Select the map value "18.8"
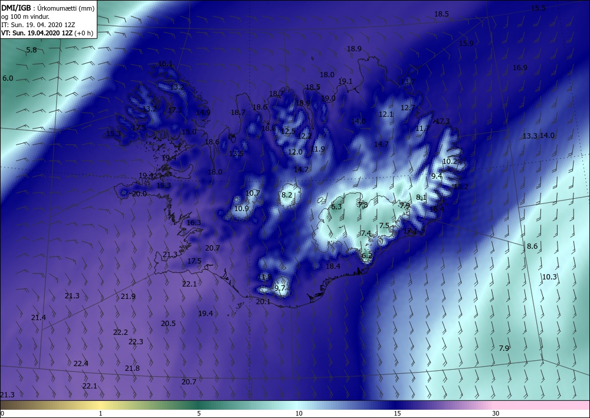The image size is (590, 418). pyautogui.click(x=268, y=128)
